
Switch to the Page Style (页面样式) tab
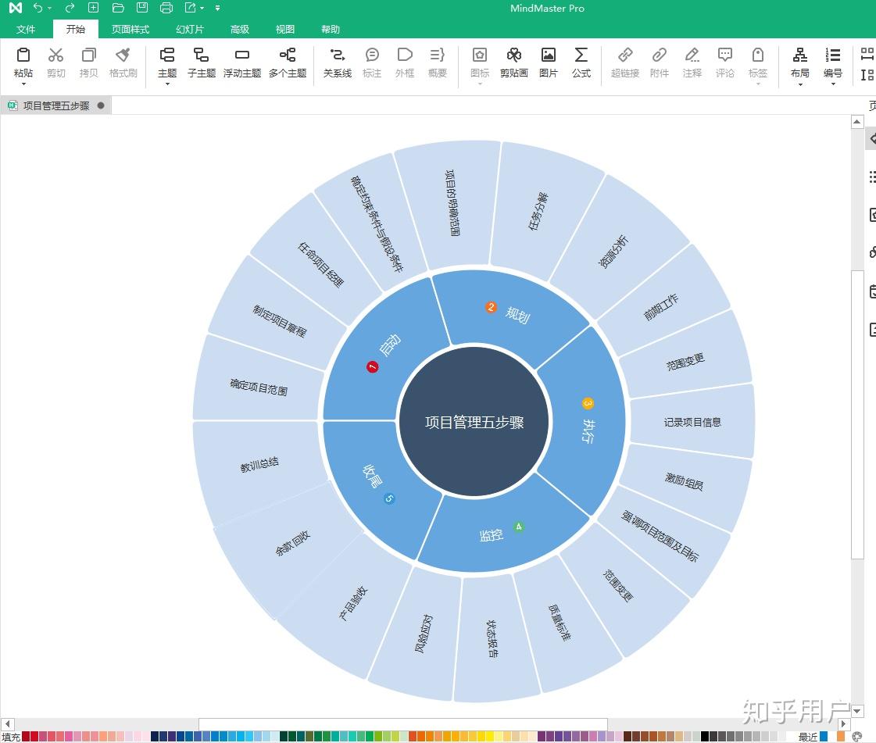point(131,29)
